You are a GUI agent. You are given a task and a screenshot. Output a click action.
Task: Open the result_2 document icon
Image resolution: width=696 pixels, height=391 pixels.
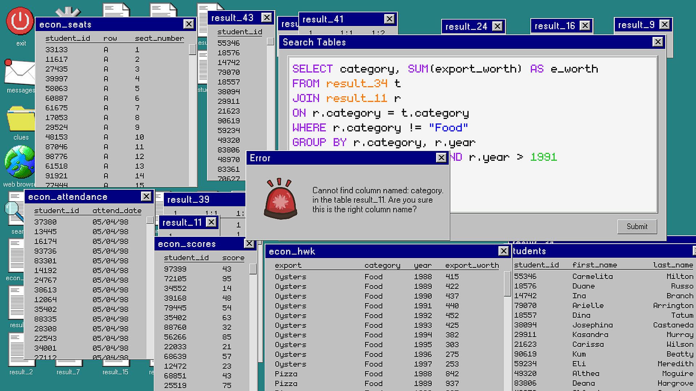(16, 349)
